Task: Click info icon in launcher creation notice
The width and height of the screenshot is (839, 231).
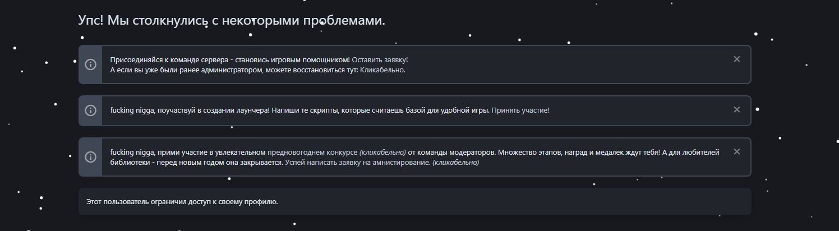Action: coord(90,110)
